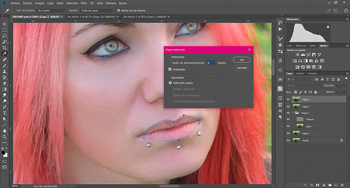
Task: Select the Dodge tool
Action: click(4, 101)
